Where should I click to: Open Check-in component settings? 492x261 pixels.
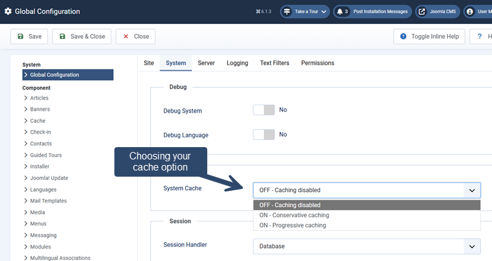40,132
